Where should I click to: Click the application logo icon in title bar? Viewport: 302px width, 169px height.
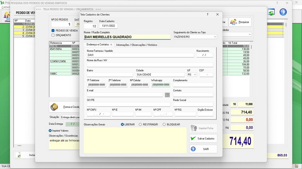point(2,3)
